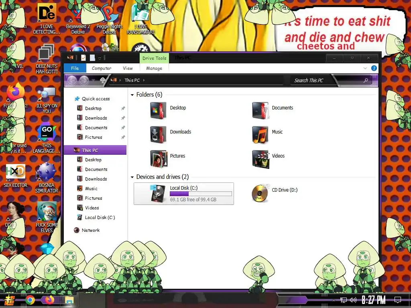411x308 pixels.
Task: Click This PC in the address bar
Action: click(132, 80)
